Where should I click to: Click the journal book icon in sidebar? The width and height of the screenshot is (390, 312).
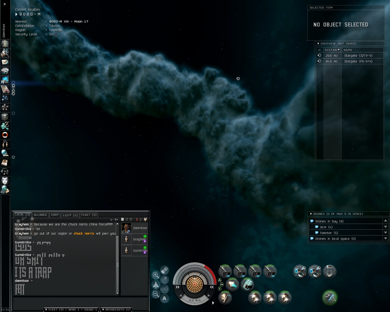pyautogui.click(x=5, y=162)
